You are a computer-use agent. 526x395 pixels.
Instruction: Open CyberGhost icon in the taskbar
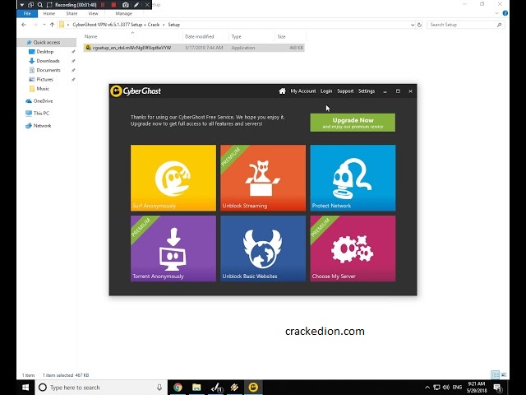pos(253,388)
